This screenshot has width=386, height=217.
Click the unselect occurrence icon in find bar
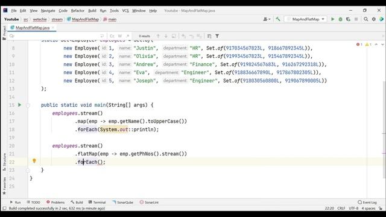[192, 36]
